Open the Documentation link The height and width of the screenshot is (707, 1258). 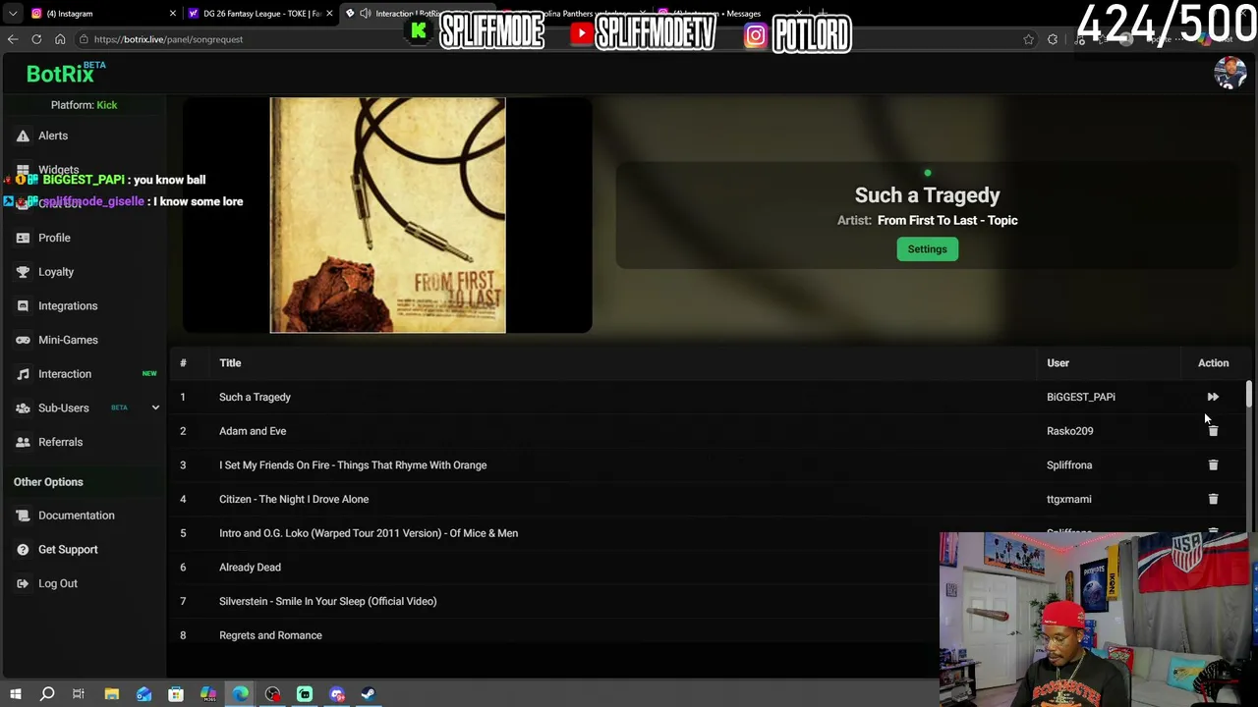click(77, 516)
